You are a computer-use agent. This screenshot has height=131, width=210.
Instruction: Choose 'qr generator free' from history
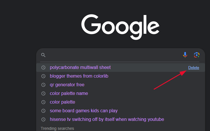pyautogui.click(x=67, y=85)
